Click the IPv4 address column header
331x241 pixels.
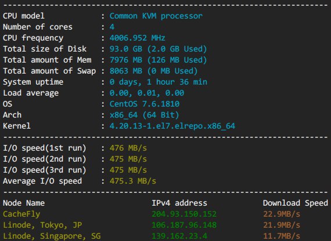pos(179,203)
